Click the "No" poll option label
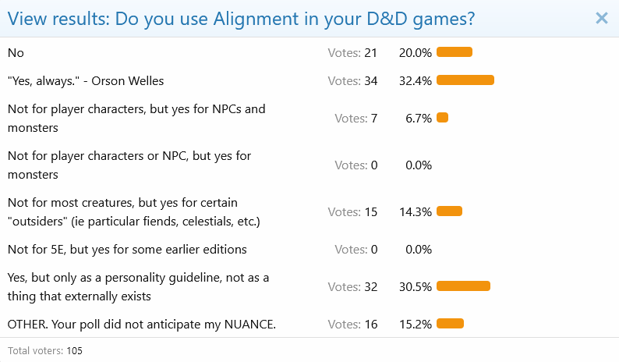The width and height of the screenshot is (619, 362). click(x=16, y=52)
